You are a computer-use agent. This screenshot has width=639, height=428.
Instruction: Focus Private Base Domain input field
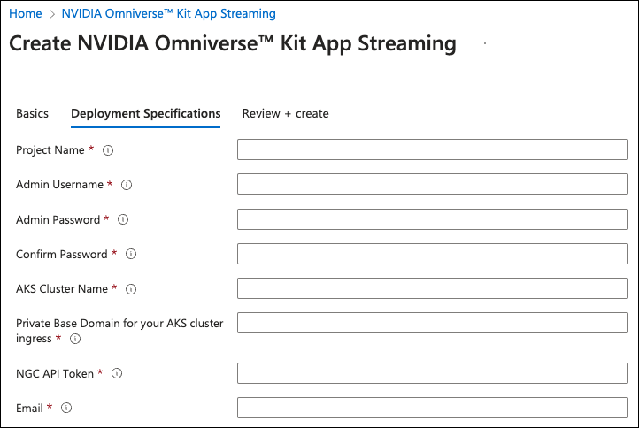pos(433,323)
